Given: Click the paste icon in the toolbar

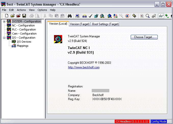Looking at the screenshot, I should click(57, 16).
